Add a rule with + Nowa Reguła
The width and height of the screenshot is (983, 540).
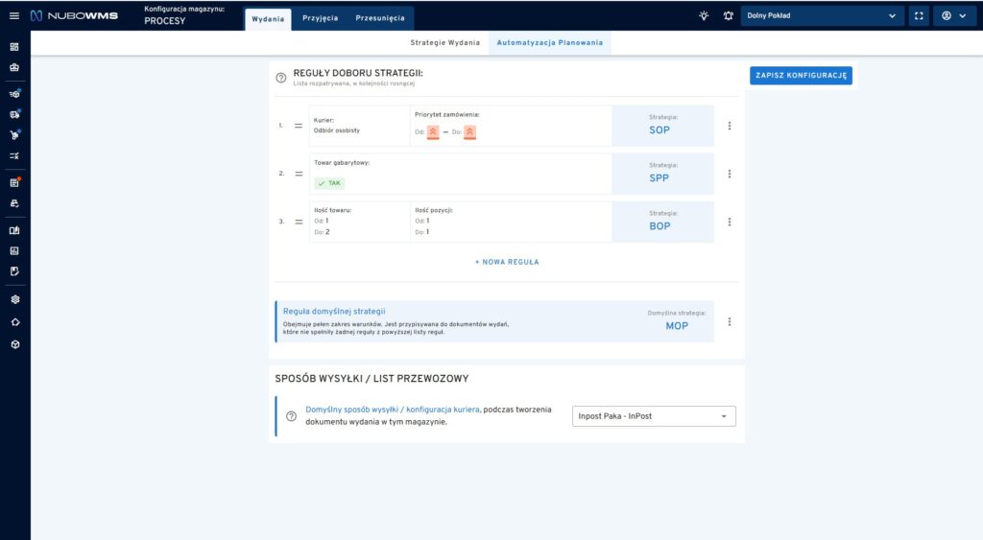point(507,261)
